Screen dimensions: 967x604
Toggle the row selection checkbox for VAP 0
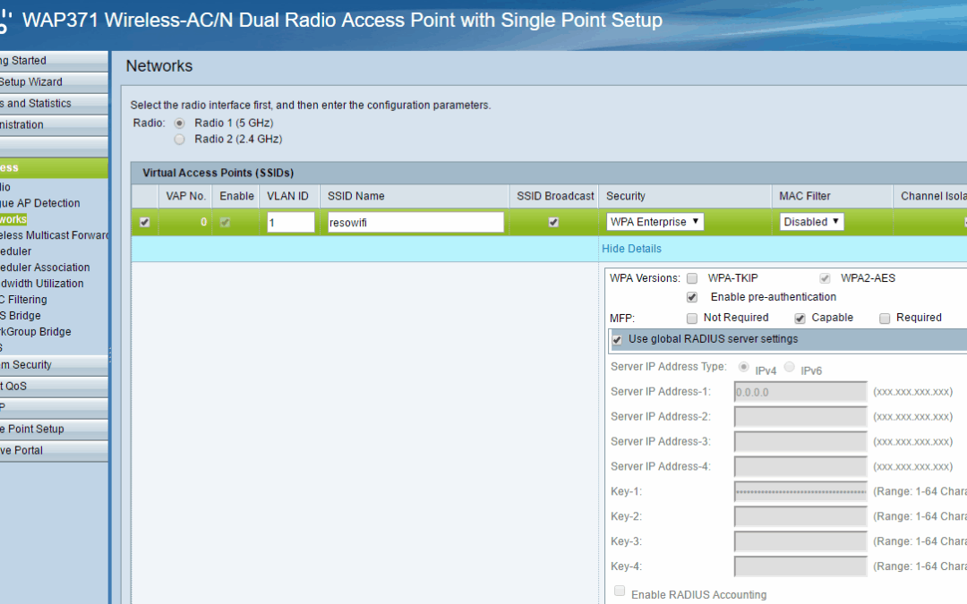coord(145,223)
